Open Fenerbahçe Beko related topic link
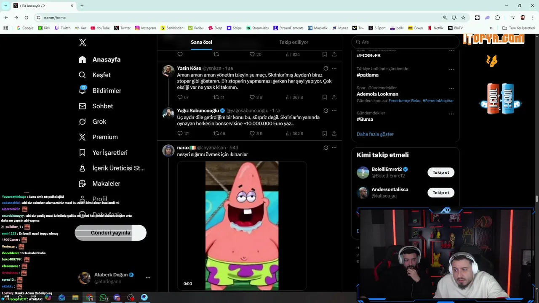The width and height of the screenshot is (539, 303). (x=404, y=101)
